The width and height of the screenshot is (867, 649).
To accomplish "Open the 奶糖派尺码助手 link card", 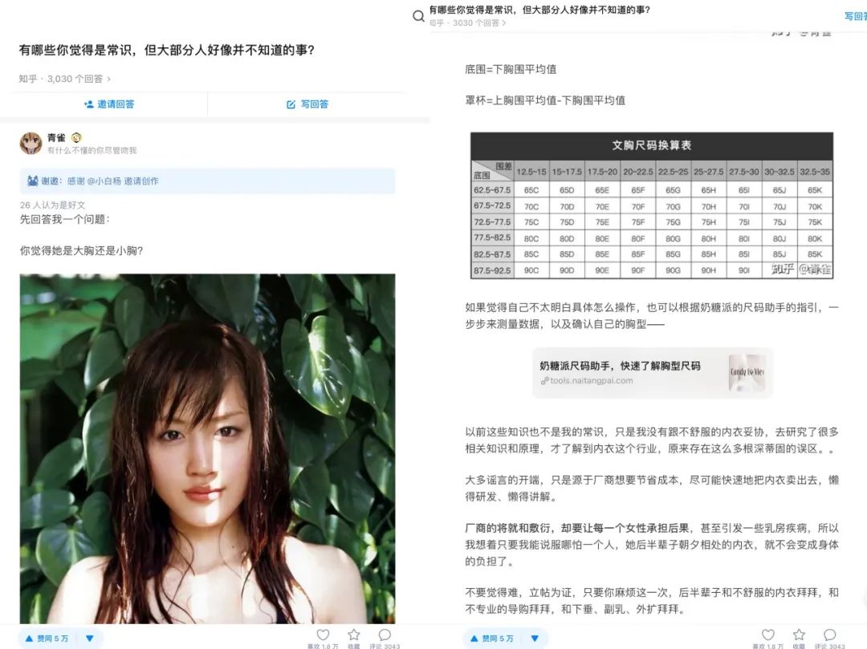I will click(x=652, y=373).
